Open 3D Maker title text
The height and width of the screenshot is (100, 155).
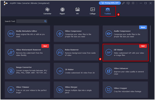point(69,69)
